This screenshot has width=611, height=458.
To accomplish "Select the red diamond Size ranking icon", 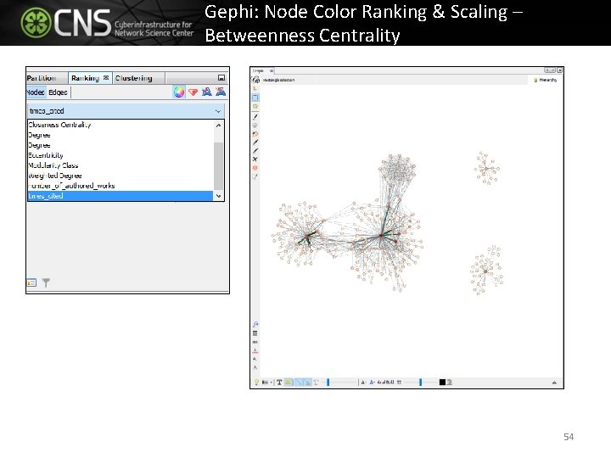I will (193, 92).
